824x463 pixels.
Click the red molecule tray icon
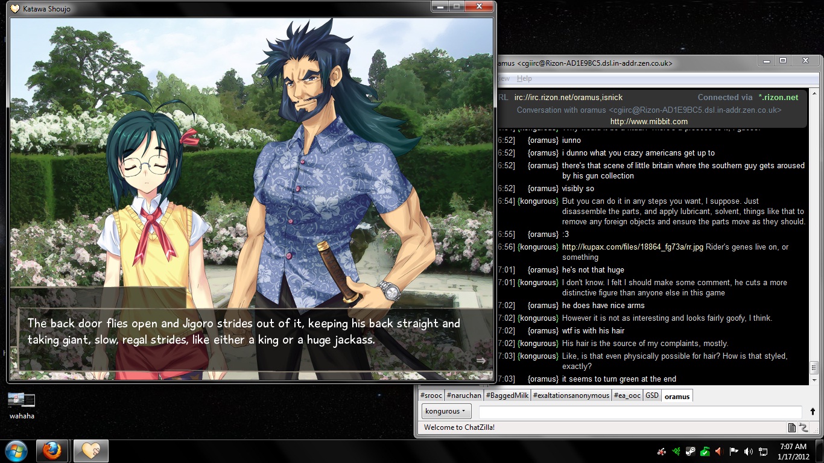pyautogui.click(x=662, y=451)
